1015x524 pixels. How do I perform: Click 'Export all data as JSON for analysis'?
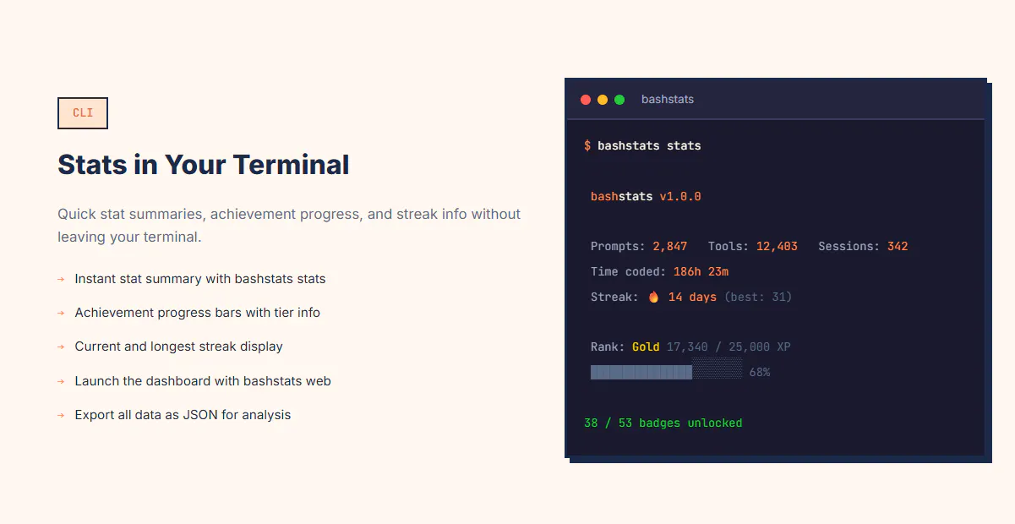pyautogui.click(x=183, y=415)
